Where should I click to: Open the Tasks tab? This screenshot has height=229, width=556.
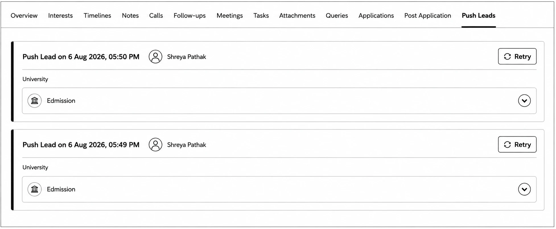(x=261, y=16)
